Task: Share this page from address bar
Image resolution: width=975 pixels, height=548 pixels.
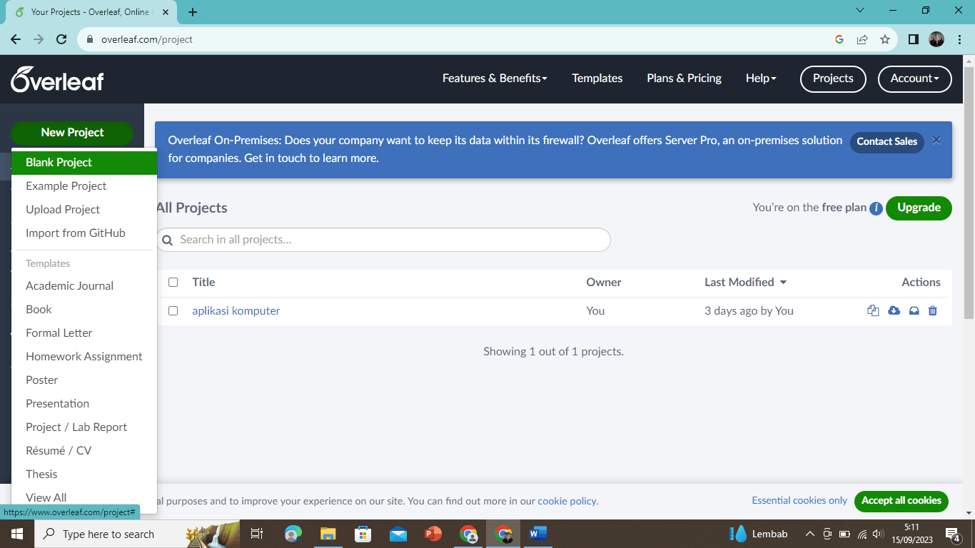Action: point(862,39)
